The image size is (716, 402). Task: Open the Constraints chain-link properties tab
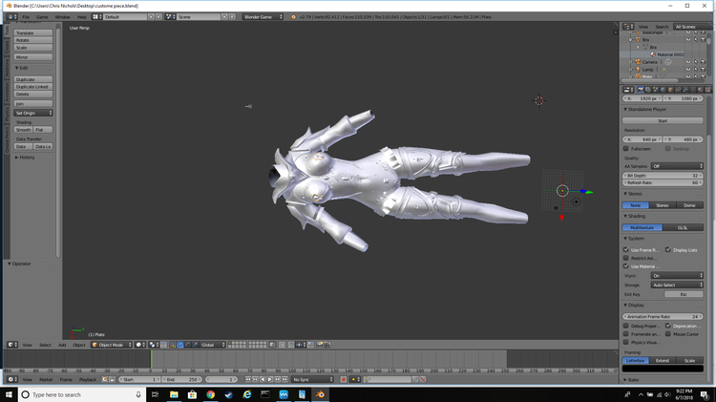[x=678, y=90]
